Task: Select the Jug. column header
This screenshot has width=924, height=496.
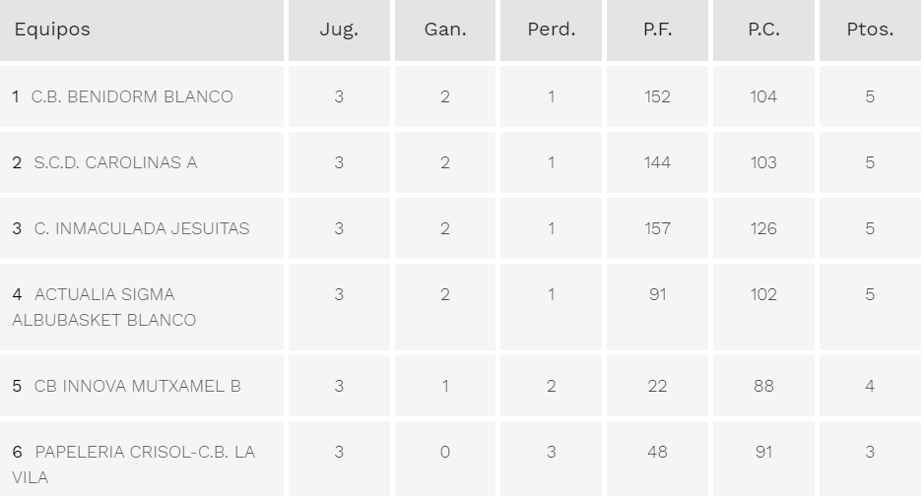Action: tap(339, 30)
